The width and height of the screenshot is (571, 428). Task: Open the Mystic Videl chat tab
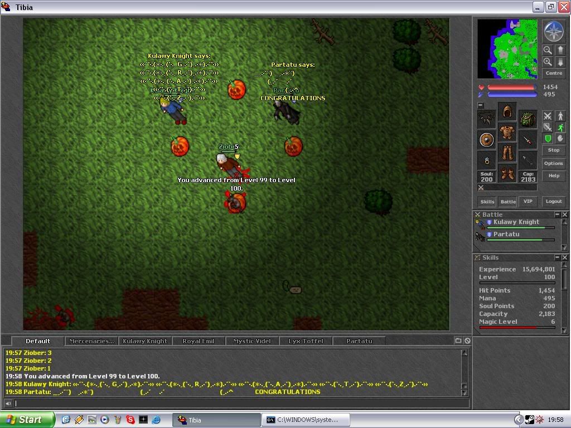[x=252, y=341]
